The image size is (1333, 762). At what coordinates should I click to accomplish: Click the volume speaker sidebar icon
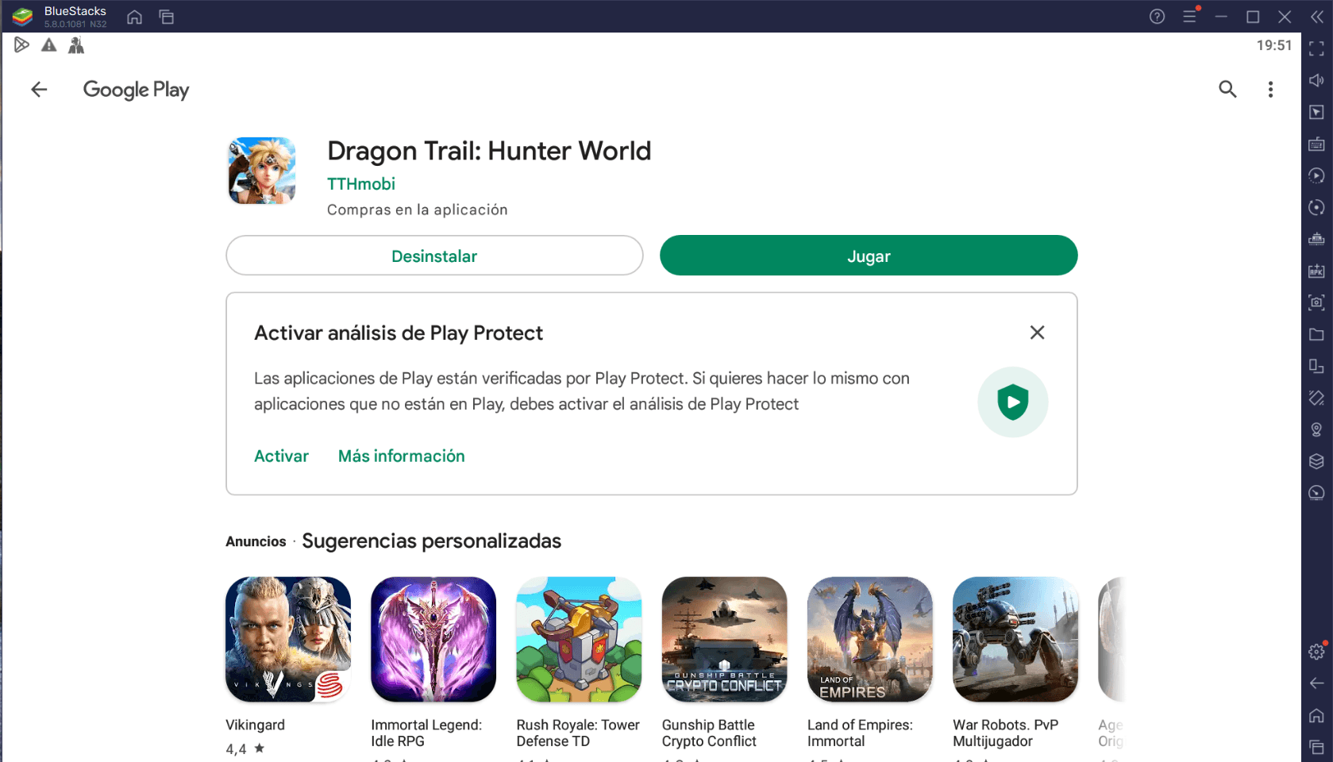coord(1316,80)
